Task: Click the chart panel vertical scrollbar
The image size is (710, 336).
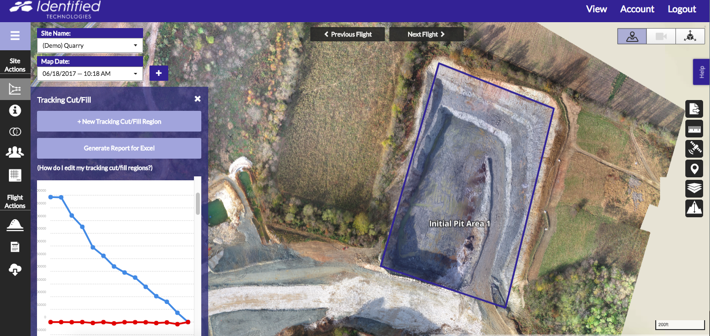Action: pyautogui.click(x=198, y=203)
